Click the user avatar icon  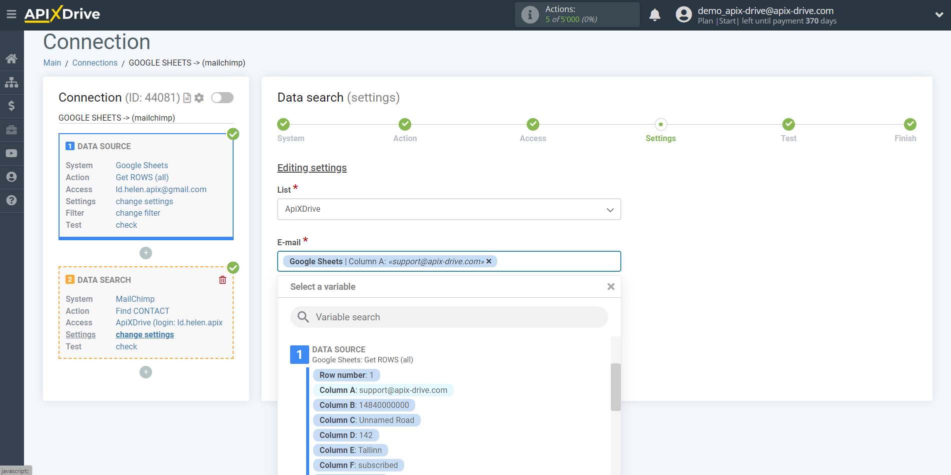683,15
